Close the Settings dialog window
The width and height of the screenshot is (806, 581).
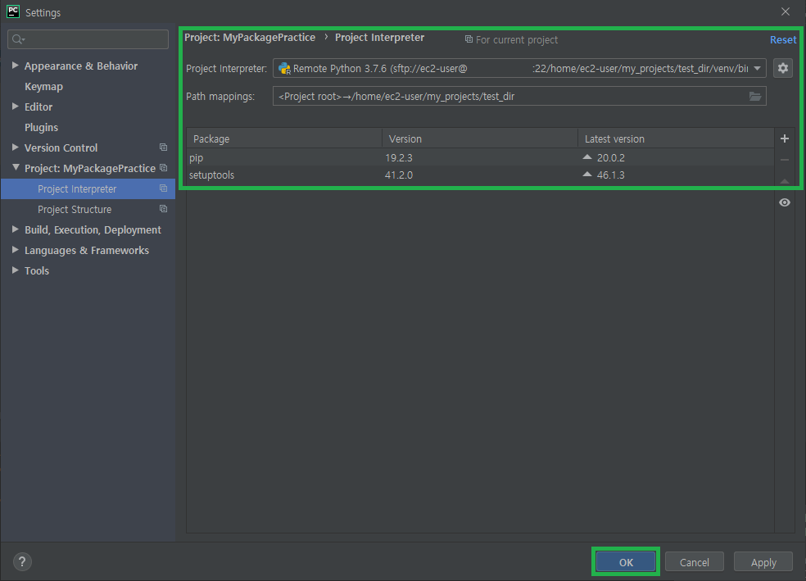click(785, 11)
